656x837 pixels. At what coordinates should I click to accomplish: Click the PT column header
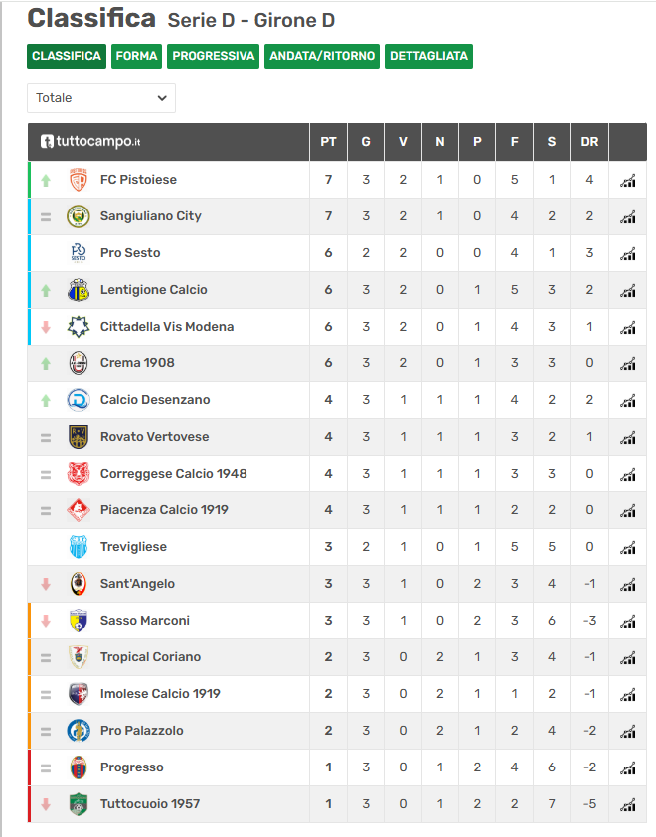[329, 142]
